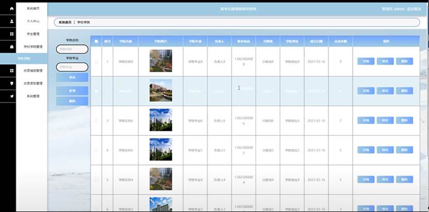Click the 详情 button in row 学院名称5
The image size is (429, 212).
[366, 150]
